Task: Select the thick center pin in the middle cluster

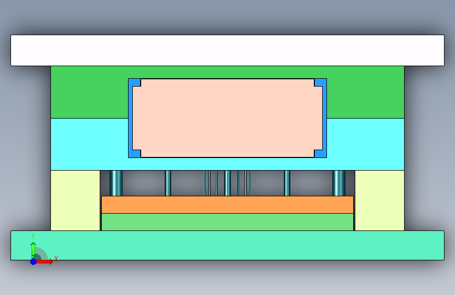Action: point(228,183)
